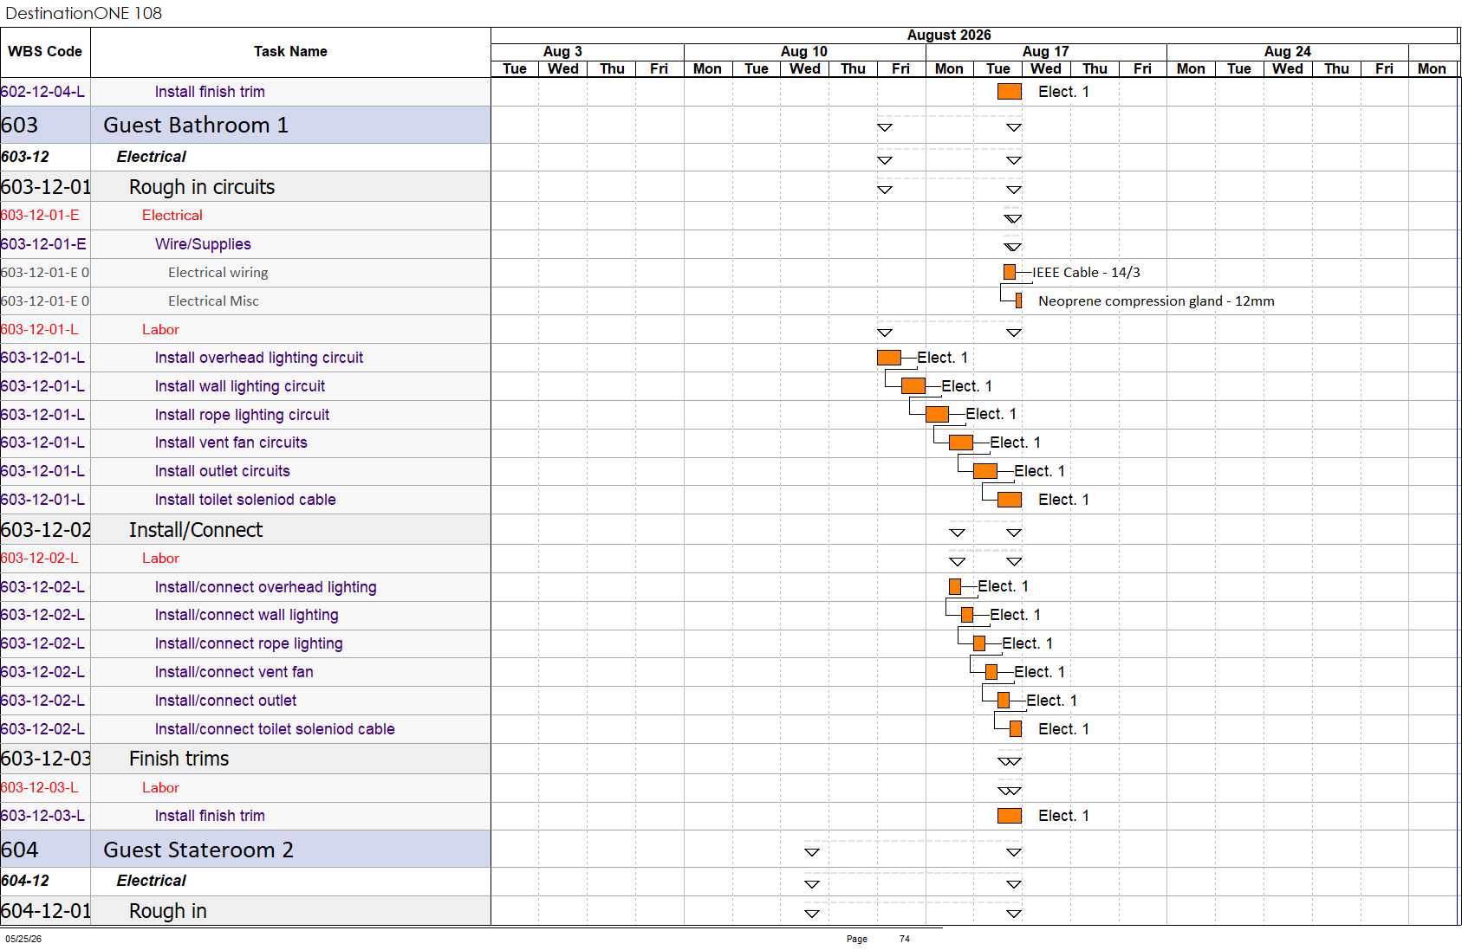The height and width of the screenshot is (950, 1462).
Task: Click the Install/connect overhead lighting Gantt bar
Action: 955,586
